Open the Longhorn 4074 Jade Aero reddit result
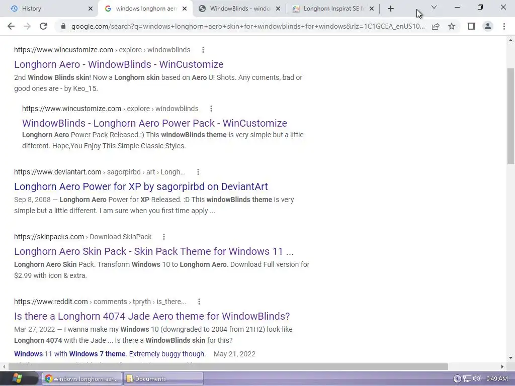This screenshot has height=386, width=515. pos(152,316)
